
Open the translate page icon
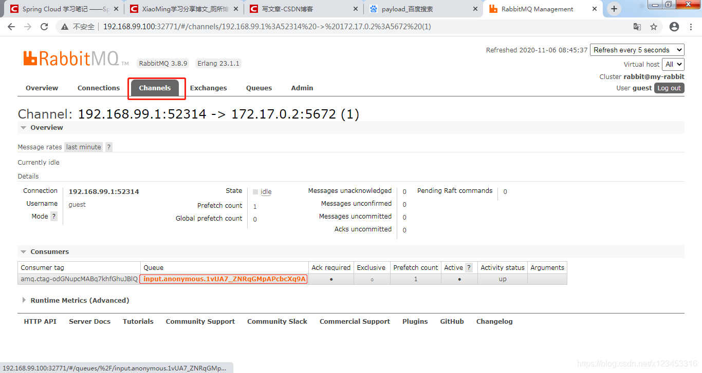tap(637, 27)
